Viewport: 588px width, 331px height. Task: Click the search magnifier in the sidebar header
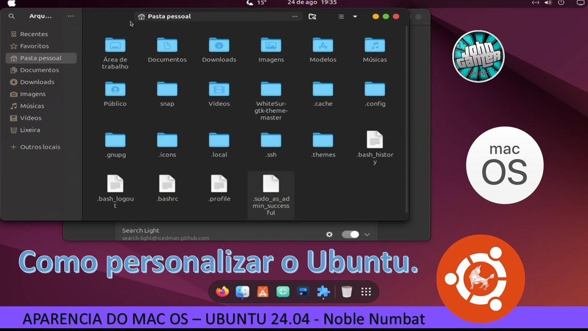(x=11, y=16)
